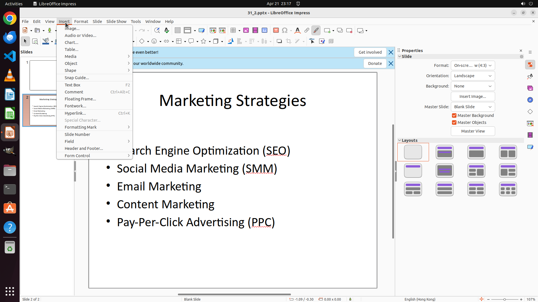Open the Gallery sidebar panel icon
Viewport: 538px width, 302px height.
point(530,88)
